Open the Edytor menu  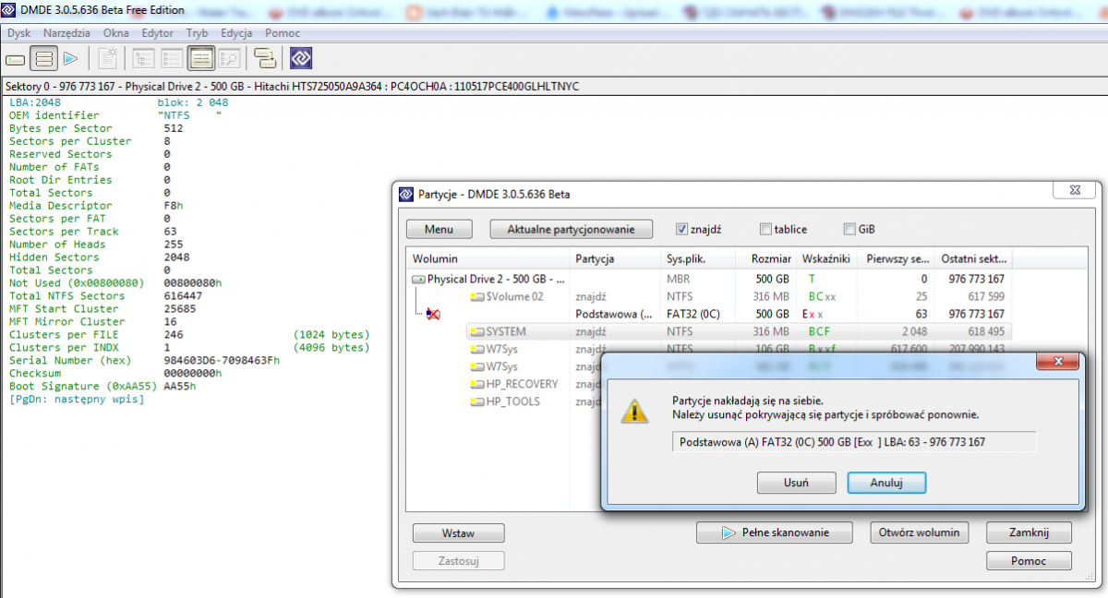pyautogui.click(x=158, y=33)
